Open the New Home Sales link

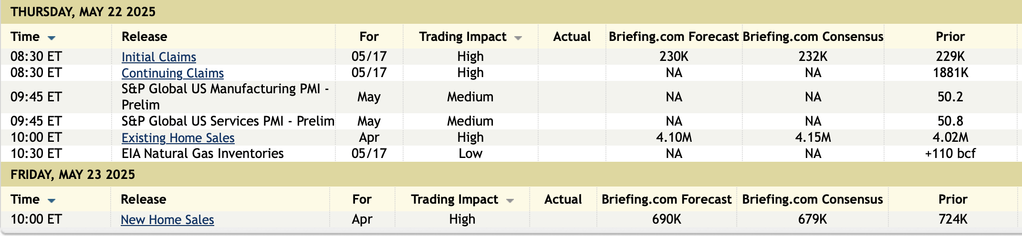tap(167, 220)
